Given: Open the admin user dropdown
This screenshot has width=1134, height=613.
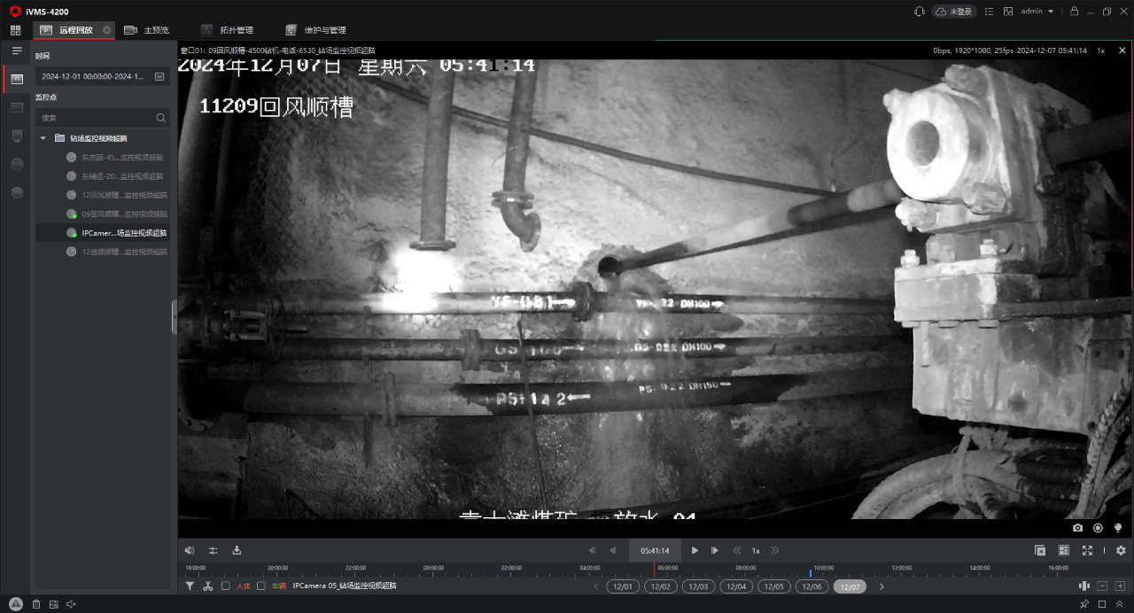Looking at the screenshot, I should coord(1037,12).
